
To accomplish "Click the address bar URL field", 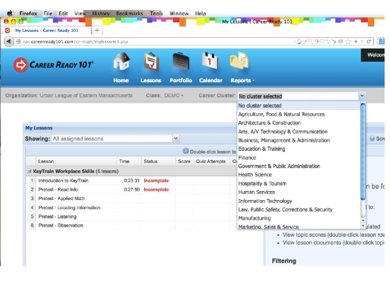I will (154, 42).
